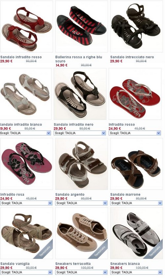The image size is (165, 278).
Task: Open the Sandalo intrecciato nero product link
Action: 132,57
